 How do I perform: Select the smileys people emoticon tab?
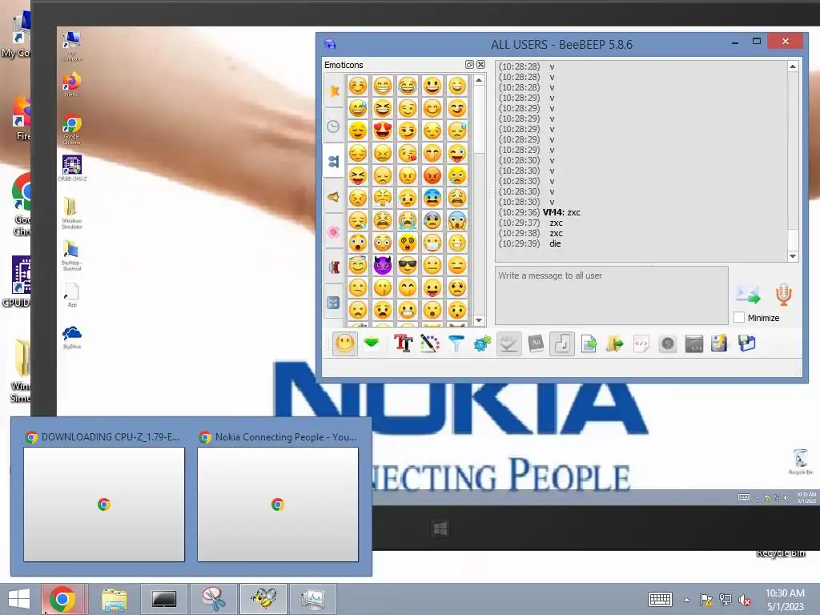coord(334,161)
